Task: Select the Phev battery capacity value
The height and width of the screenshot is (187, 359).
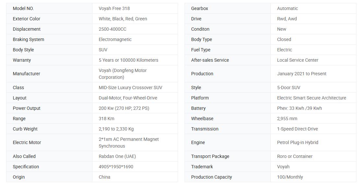Action: click(299, 108)
